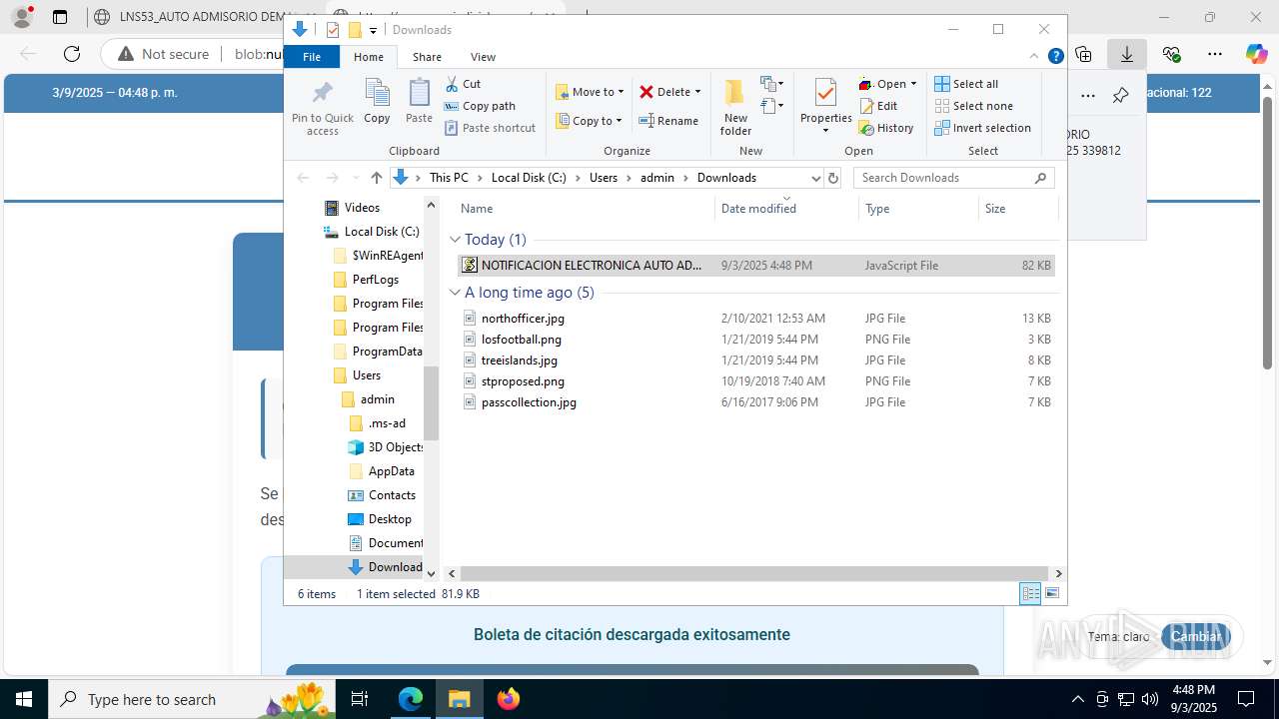
Task: Click Invert selection
Action: click(x=982, y=128)
